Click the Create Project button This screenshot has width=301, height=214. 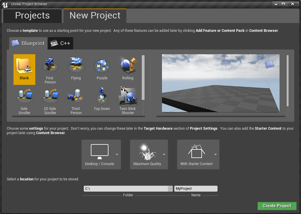click(x=277, y=206)
